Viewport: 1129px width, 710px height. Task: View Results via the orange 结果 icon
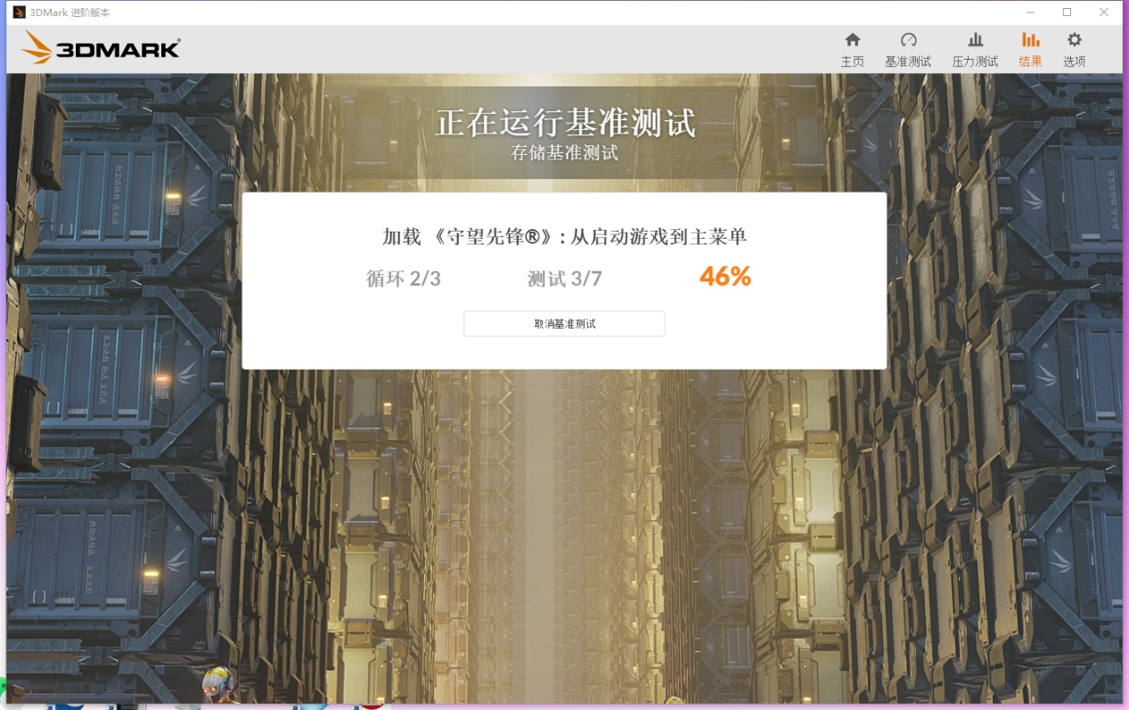tap(1030, 40)
